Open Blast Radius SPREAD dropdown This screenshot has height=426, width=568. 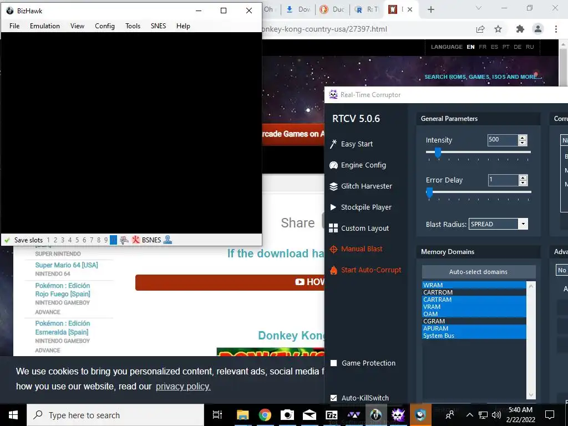[523, 224]
